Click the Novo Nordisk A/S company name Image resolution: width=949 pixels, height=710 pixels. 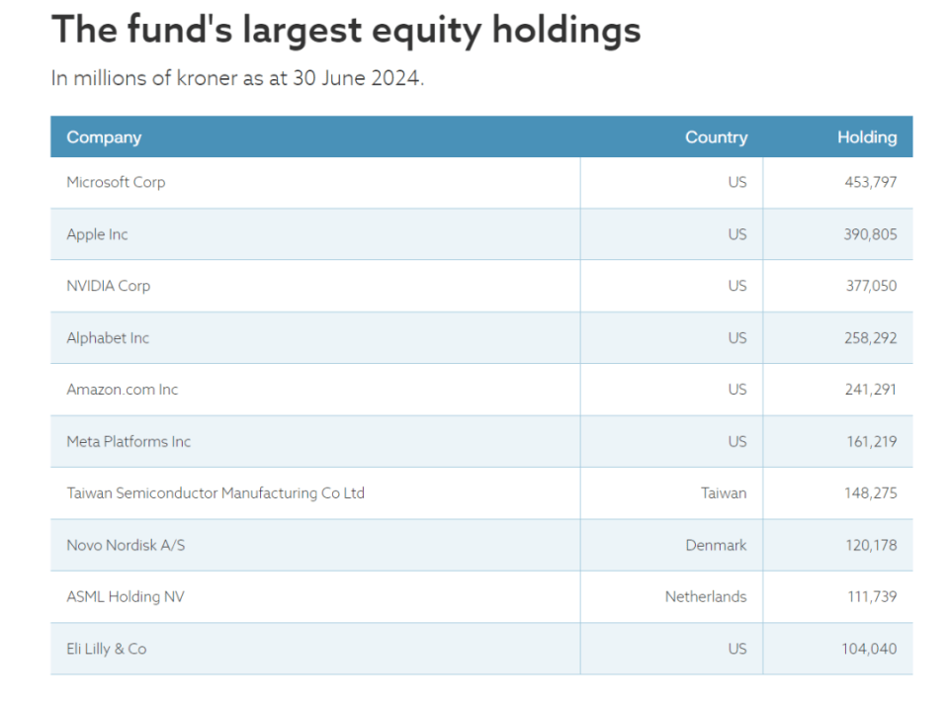click(126, 545)
